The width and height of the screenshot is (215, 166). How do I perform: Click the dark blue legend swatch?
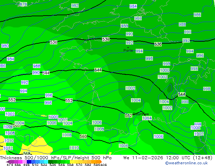29,162
